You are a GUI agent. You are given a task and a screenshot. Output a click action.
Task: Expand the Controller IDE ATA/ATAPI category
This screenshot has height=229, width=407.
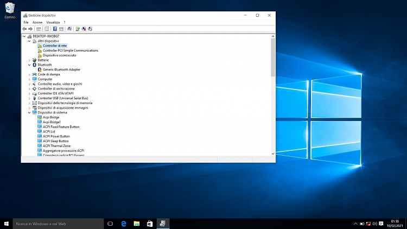click(29, 93)
